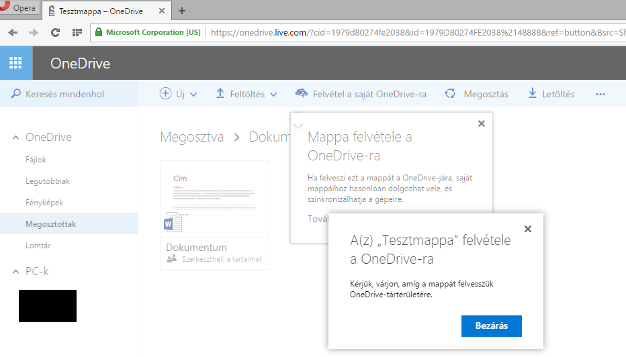This screenshot has width=626, height=357.
Task: Click the További link in tooltip
Action: pyautogui.click(x=318, y=219)
